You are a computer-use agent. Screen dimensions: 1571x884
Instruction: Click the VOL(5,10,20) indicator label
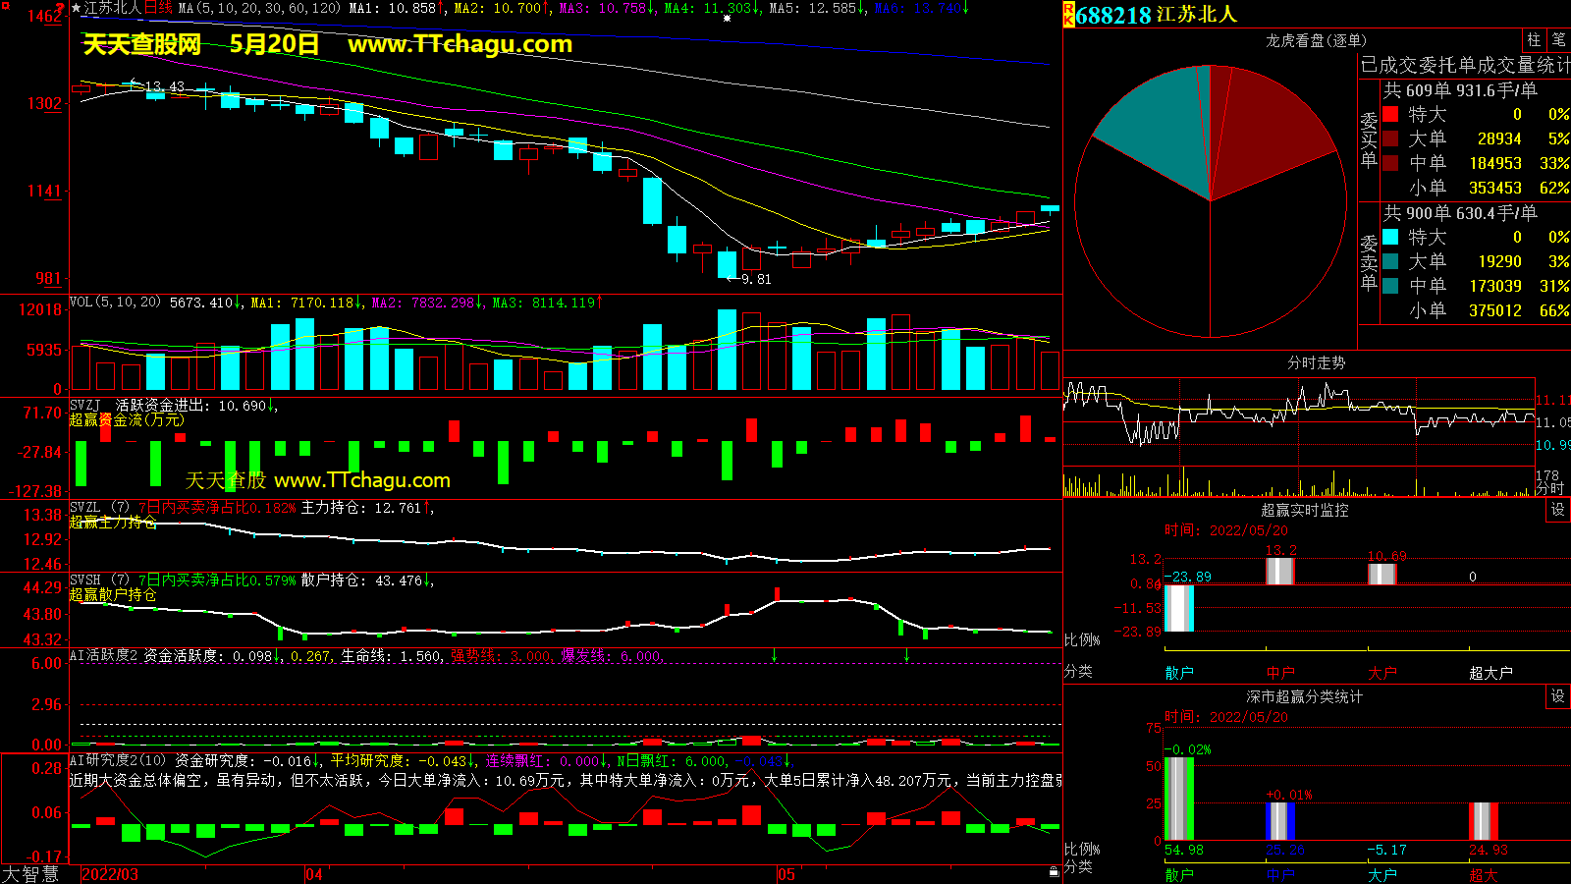(x=115, y=303)
